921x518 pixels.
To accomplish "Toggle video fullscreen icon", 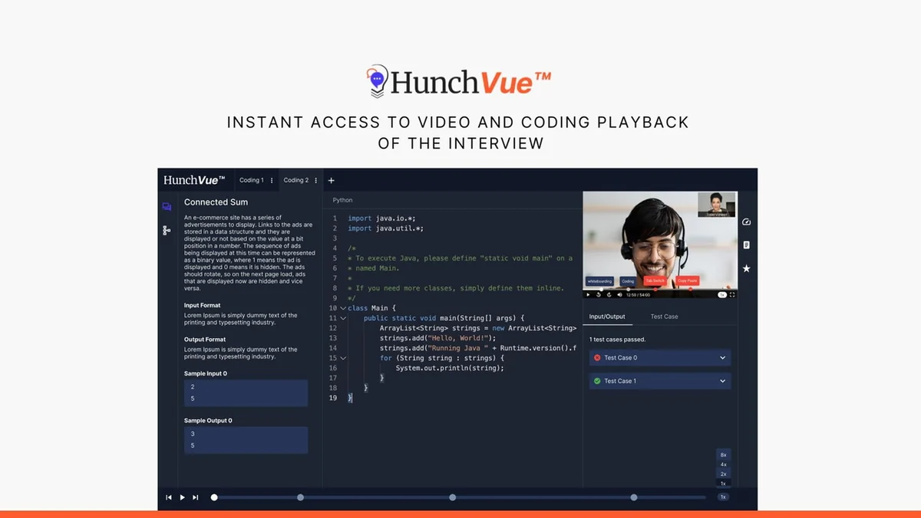I will (732, 294).
